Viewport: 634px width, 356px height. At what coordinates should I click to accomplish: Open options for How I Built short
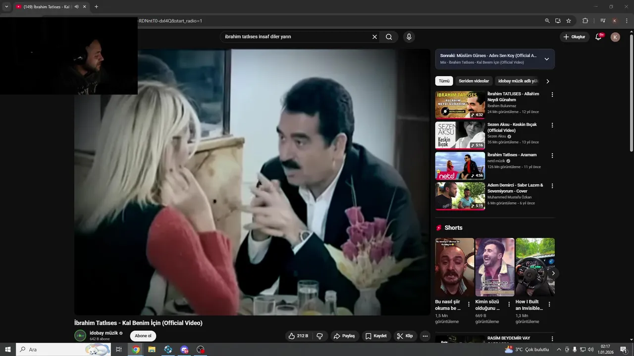tap(549, 304)
